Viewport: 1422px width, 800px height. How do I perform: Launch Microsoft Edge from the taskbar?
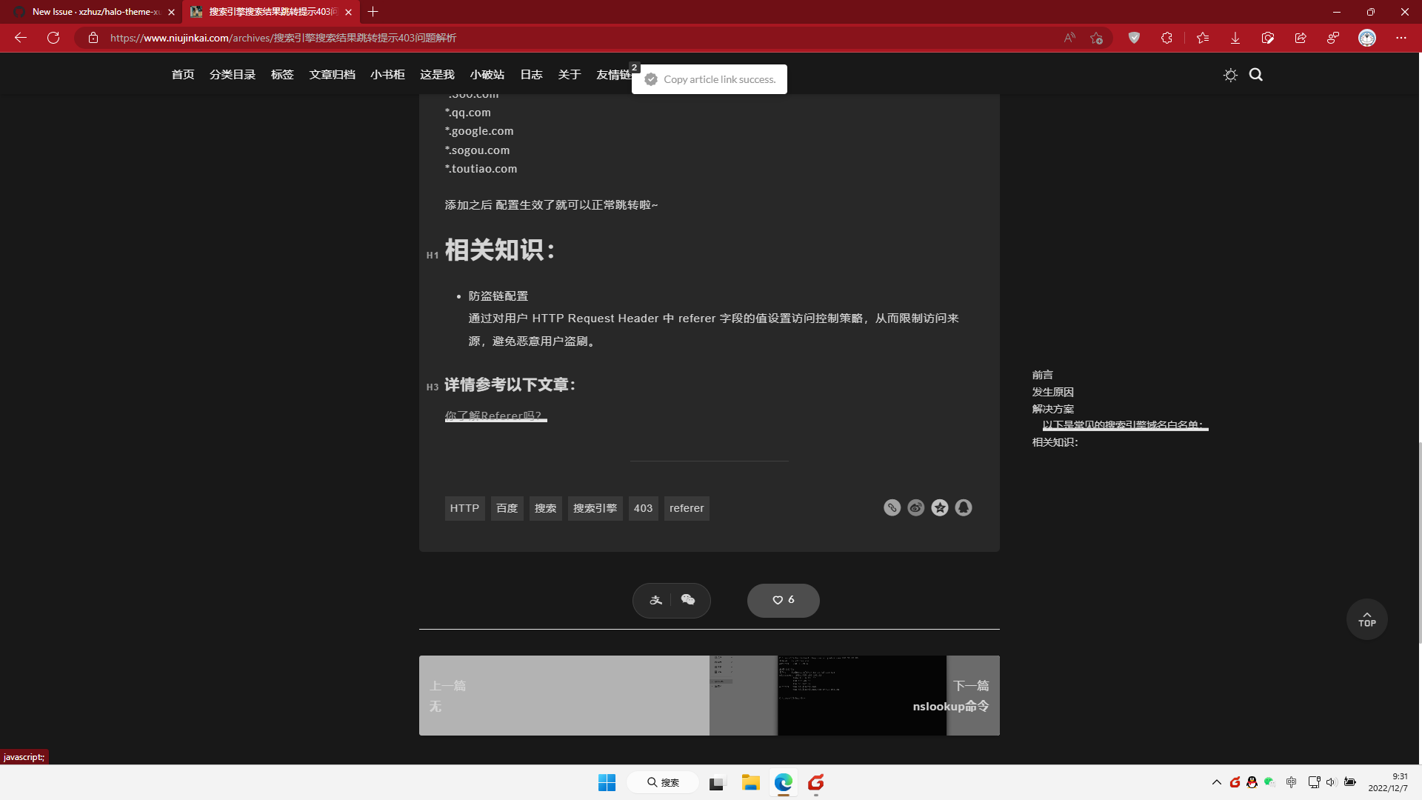click(x=783, y=782)
